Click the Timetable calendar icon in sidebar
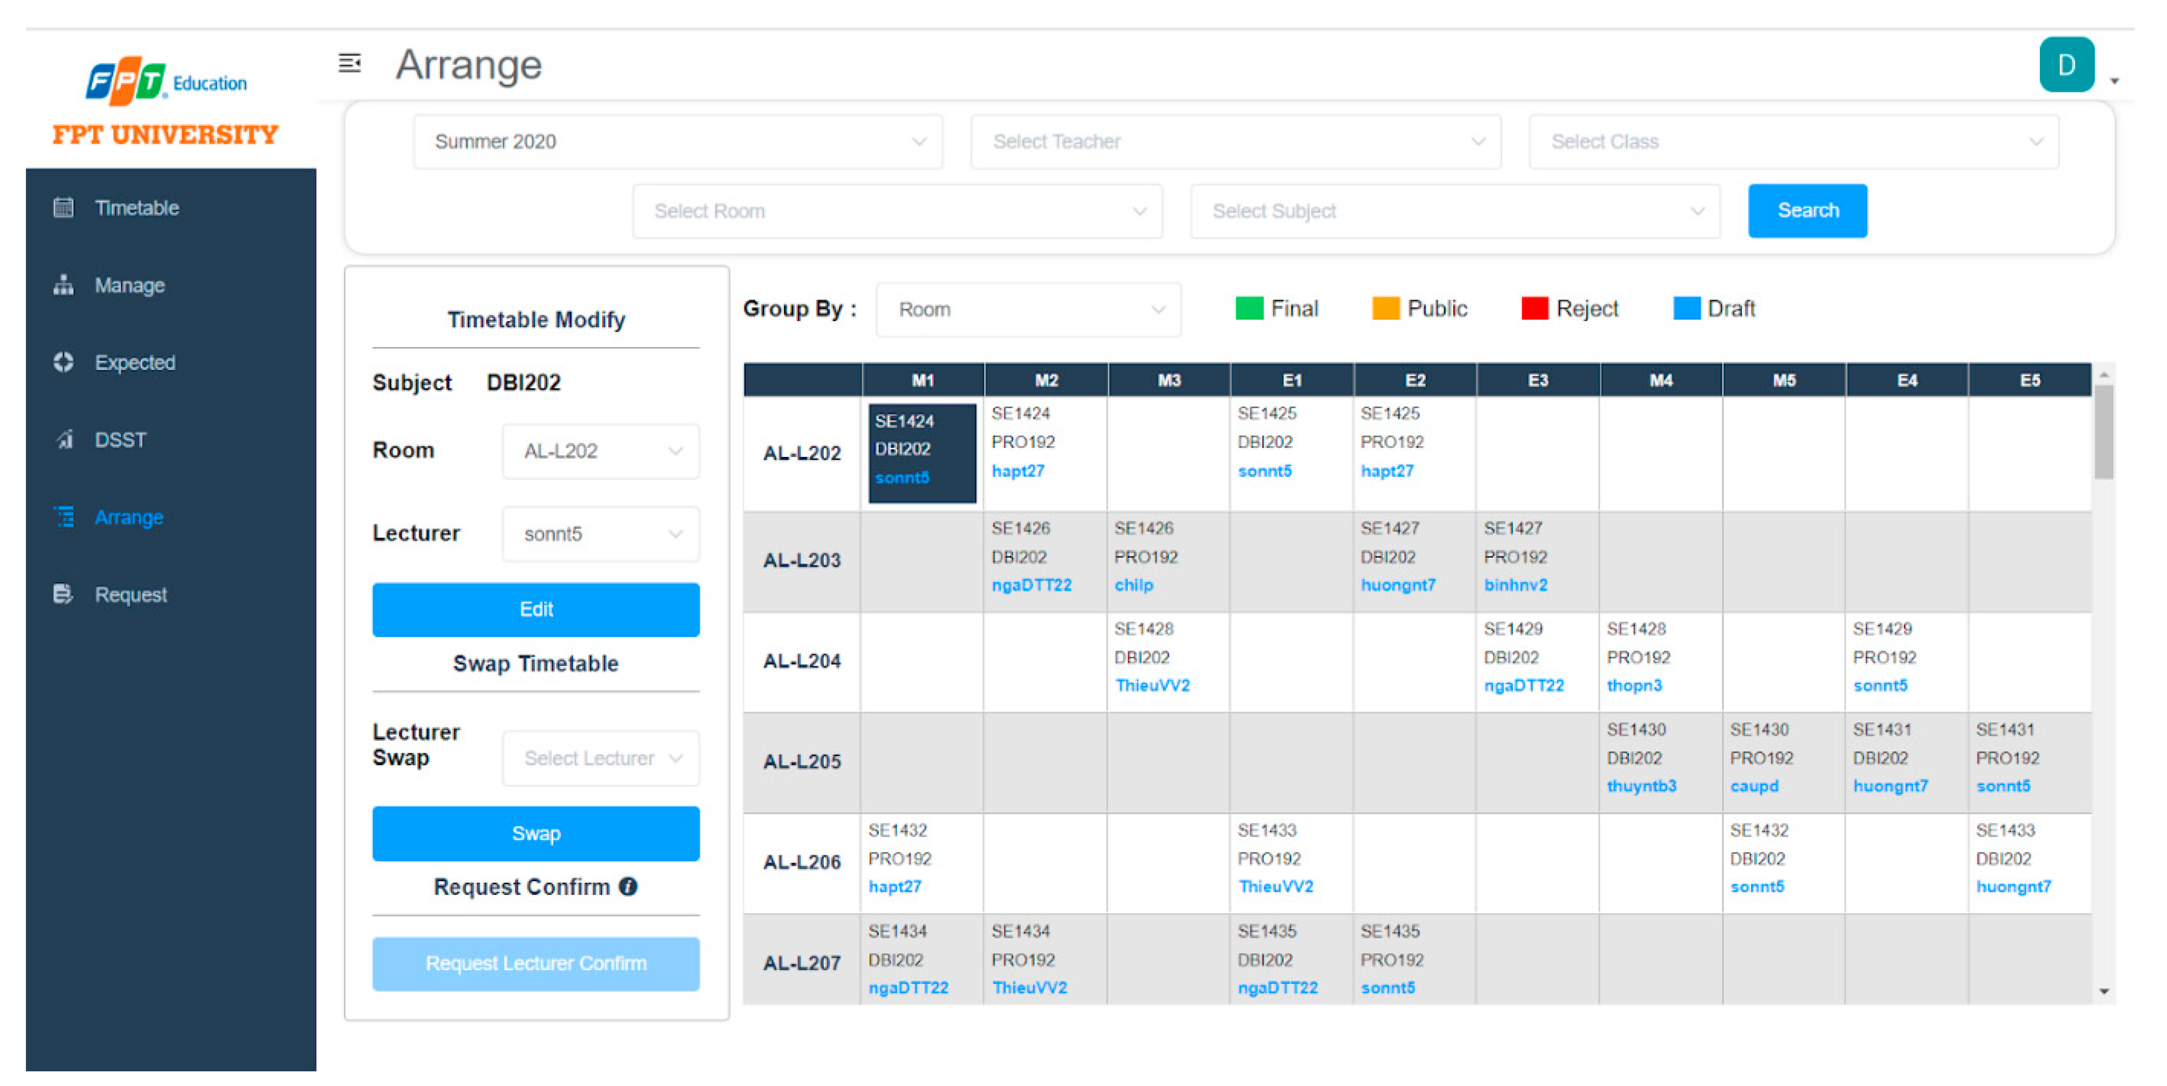Image resolution: width=2167 pixels, height=1086 pixels. (x=63, y=208)
